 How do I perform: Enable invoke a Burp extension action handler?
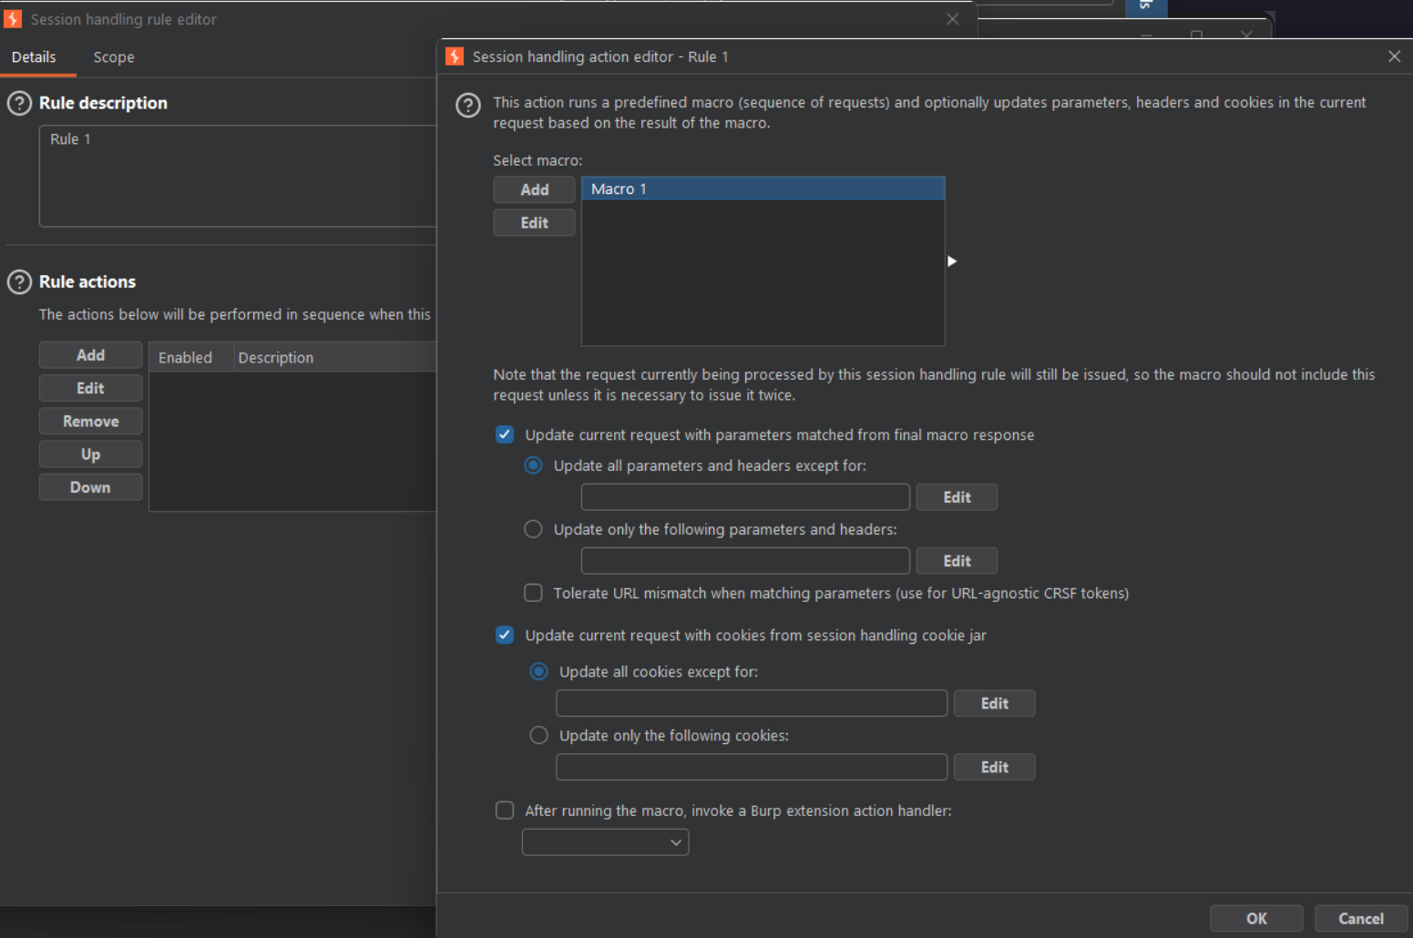(505, 811)
